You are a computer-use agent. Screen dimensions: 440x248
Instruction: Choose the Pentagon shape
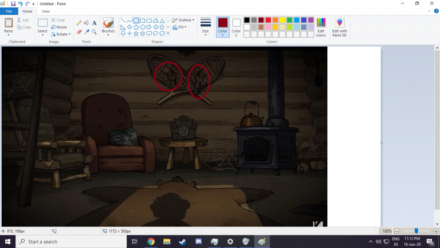136,27
